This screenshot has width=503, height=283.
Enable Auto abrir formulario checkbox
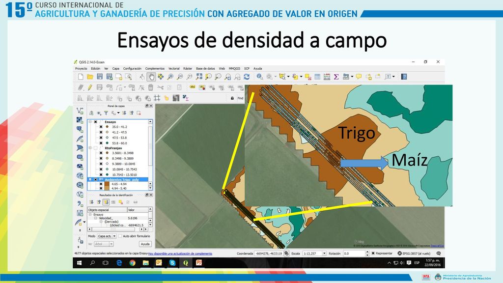(x=120, y=236)
